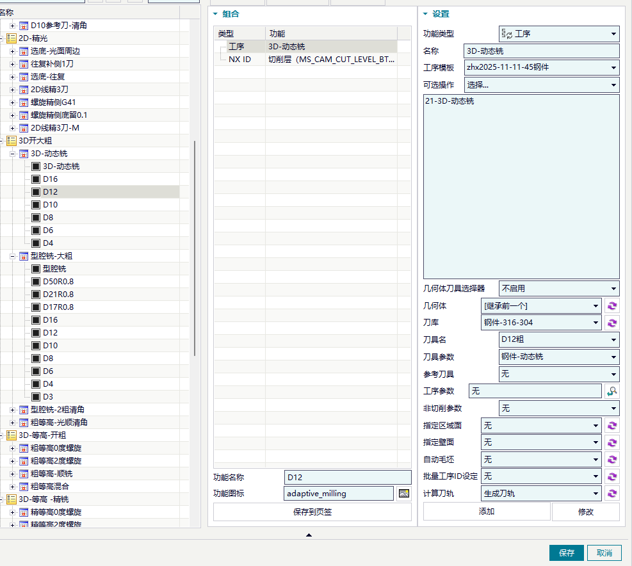Select D17R0.8 tree item
632x566 pixels.
tap(58, 307)
